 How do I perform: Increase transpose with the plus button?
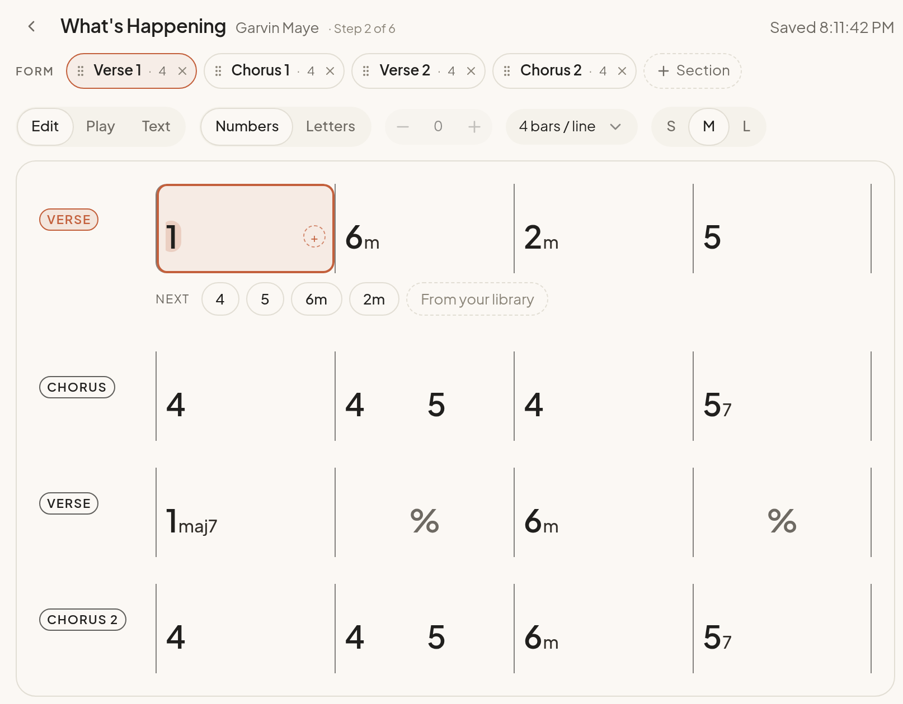tap(474, 127)
